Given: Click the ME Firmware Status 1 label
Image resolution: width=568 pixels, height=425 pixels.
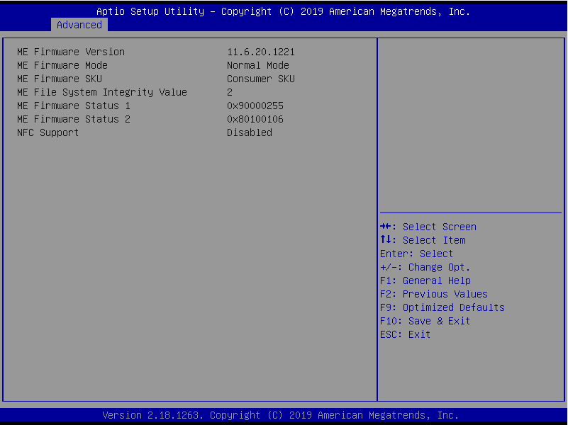Looking at the screenshot, I should point(74,106).
